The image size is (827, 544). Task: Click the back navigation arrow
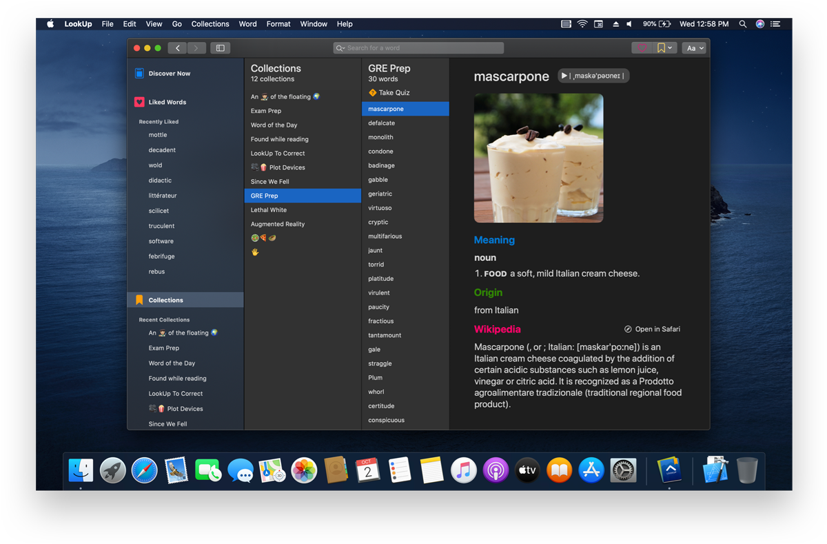coord(178,48)
